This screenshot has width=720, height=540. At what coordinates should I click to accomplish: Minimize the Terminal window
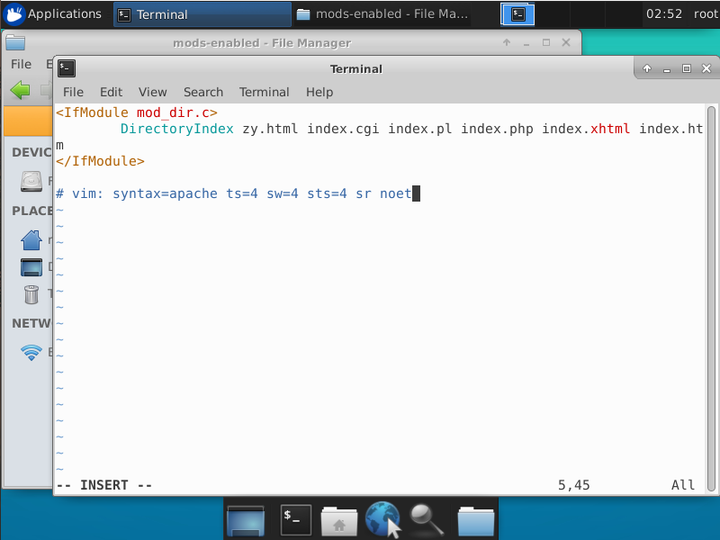click(667, 69)
